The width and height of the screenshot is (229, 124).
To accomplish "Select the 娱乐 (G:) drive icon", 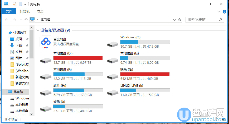I will coord(113,76).
